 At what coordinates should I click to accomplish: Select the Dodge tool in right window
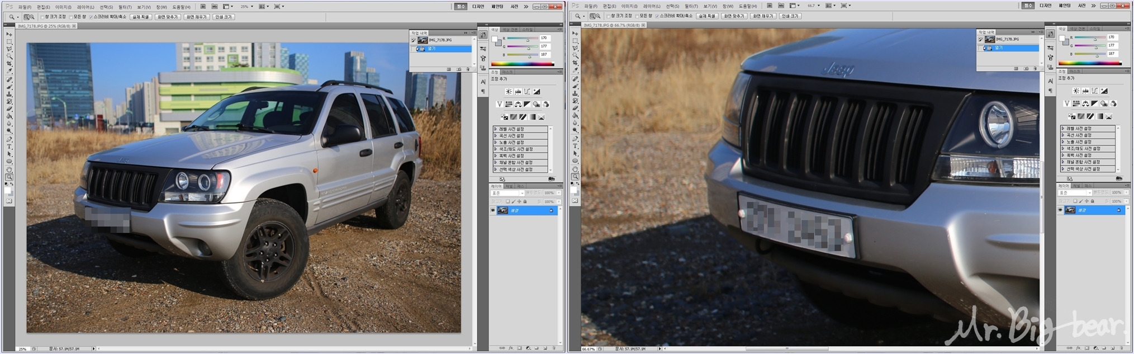576,130
